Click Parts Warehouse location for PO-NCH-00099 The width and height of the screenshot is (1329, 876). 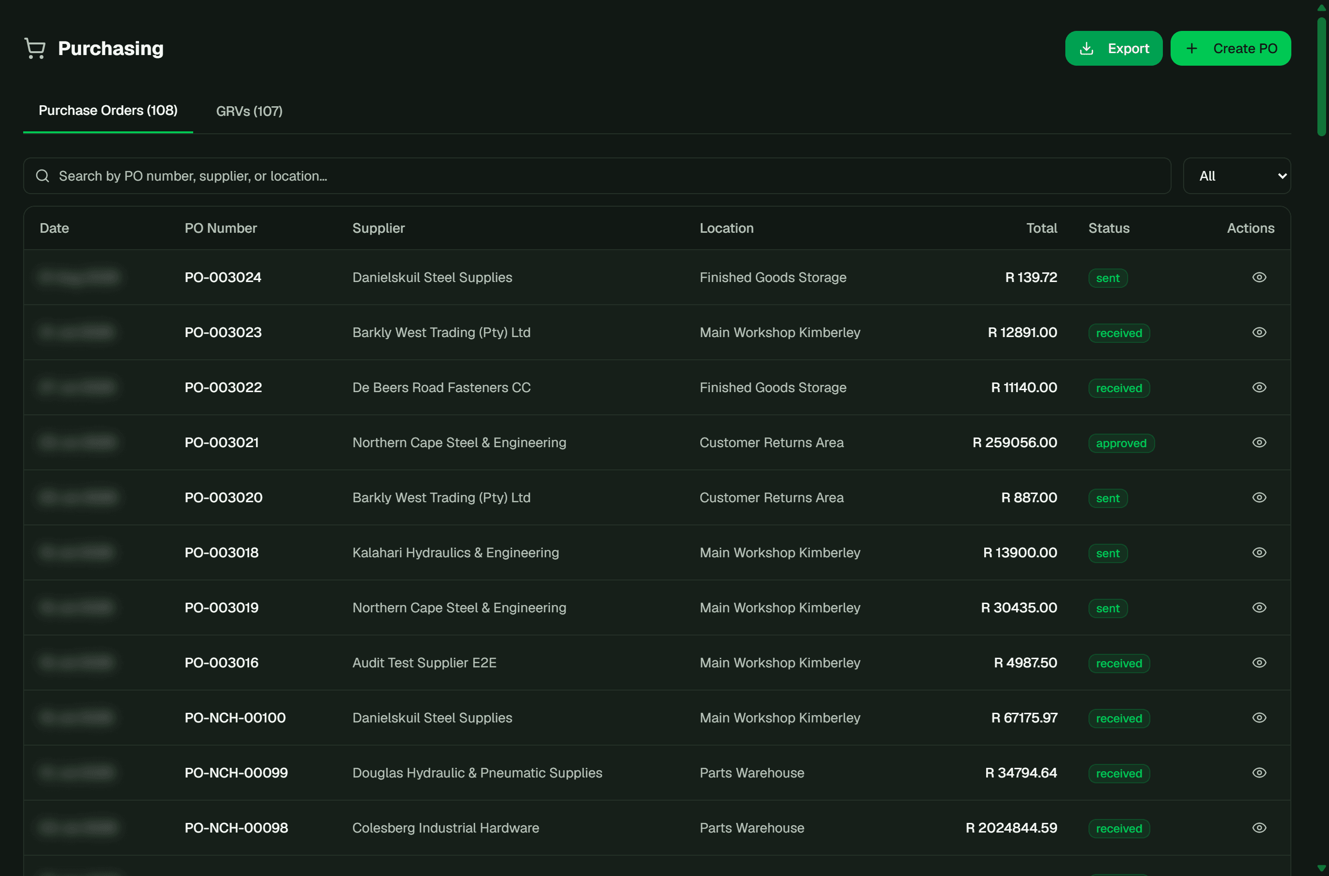coord(751,773)
